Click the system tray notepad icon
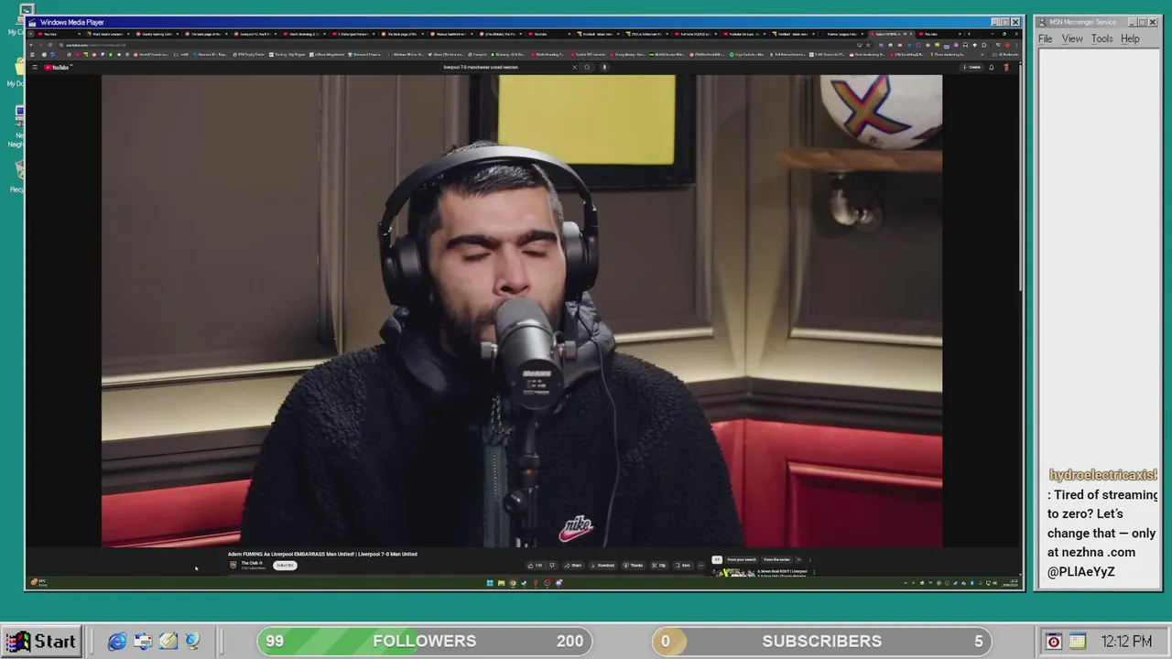The image size is (1172, 659). click(1077, 642)
